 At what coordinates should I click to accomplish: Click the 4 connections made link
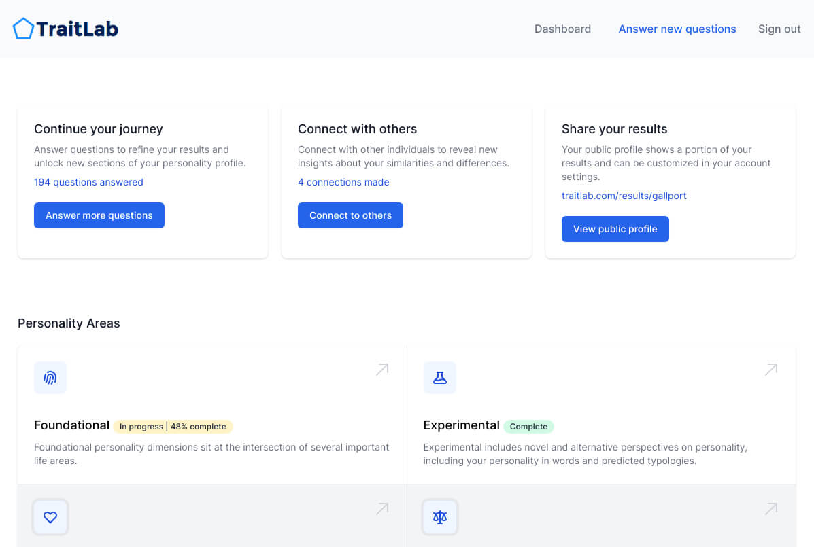pos(343,182)
